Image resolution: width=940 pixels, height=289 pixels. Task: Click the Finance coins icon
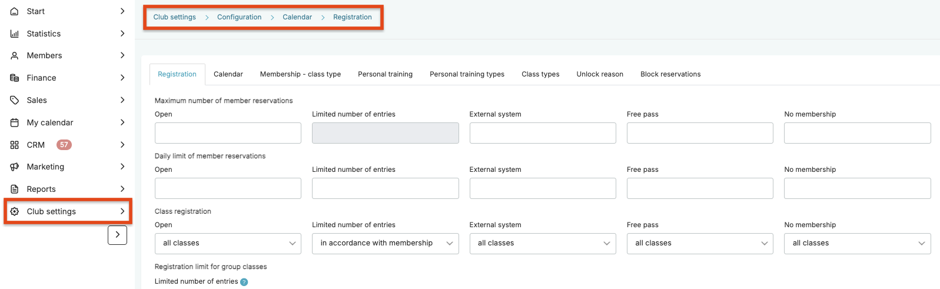pyautogui.click(x=15, y=78)
